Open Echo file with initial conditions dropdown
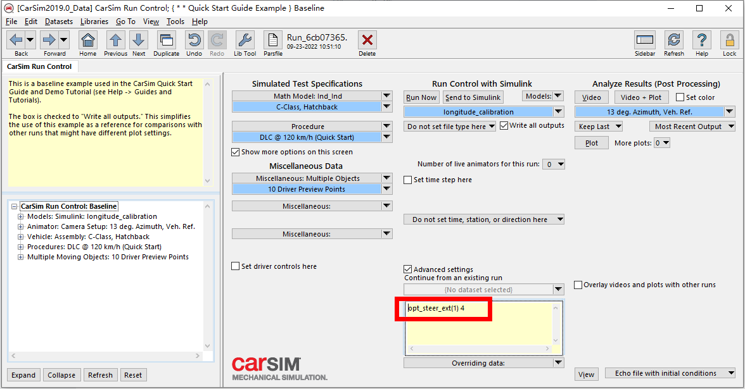Viewport: 745px width, 389px height. coord(670,373)
